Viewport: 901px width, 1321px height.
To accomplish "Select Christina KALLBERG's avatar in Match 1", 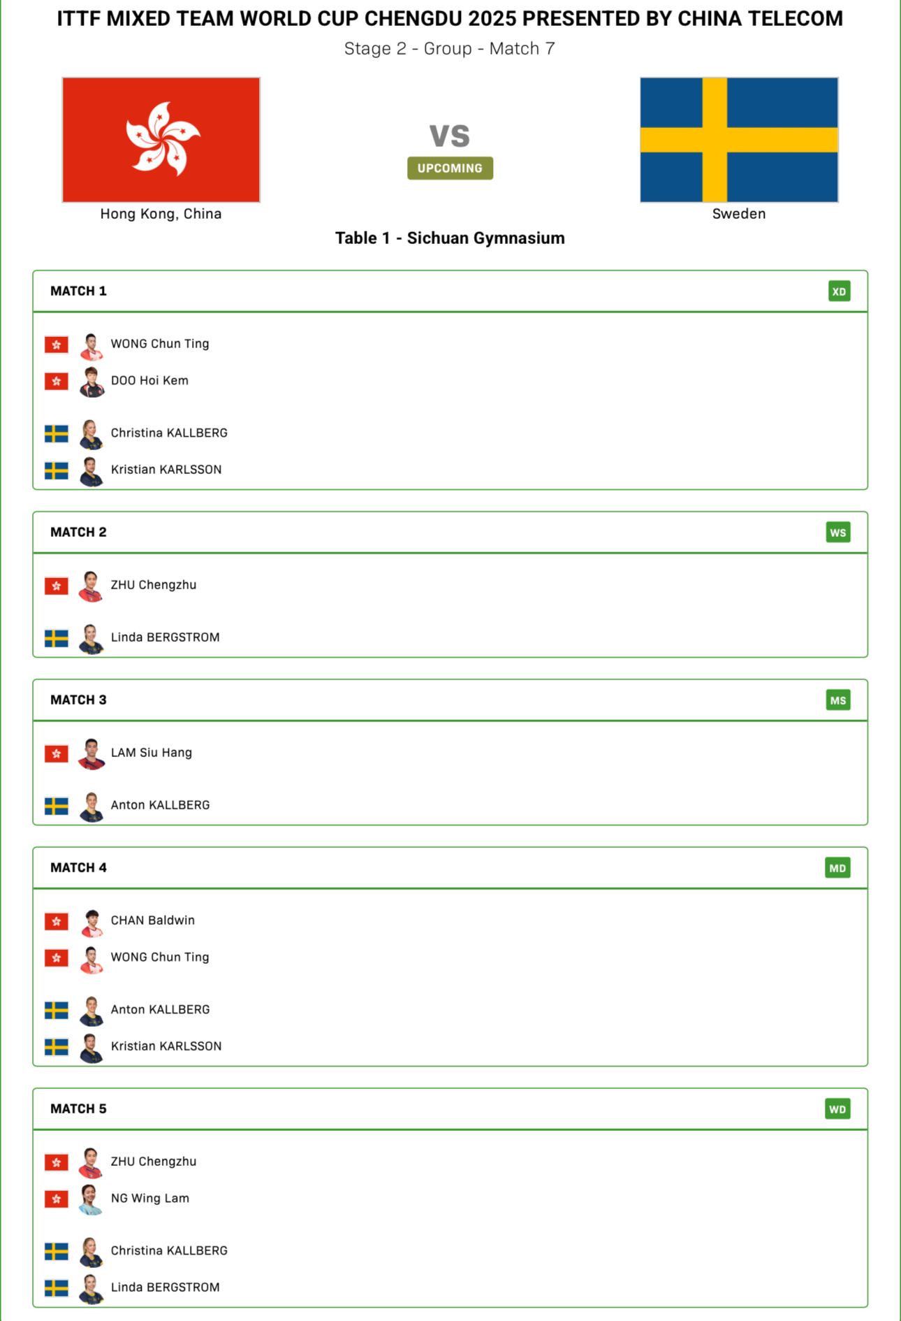I will tap(91, 434).
